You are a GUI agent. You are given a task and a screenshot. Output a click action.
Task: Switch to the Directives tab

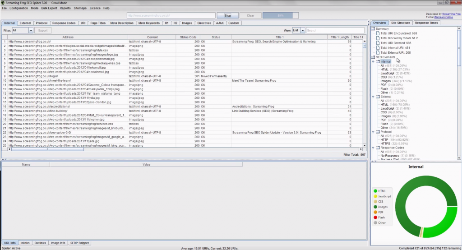[x=204, y=23]
